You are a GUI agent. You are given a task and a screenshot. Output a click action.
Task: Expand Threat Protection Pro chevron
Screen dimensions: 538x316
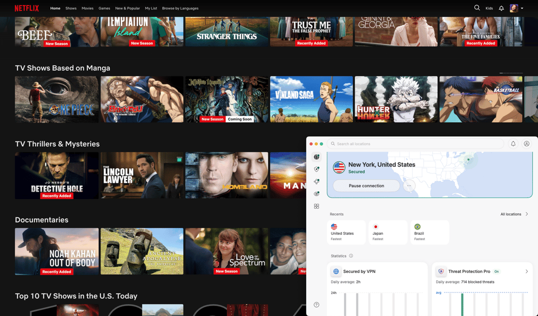[526, 271]
